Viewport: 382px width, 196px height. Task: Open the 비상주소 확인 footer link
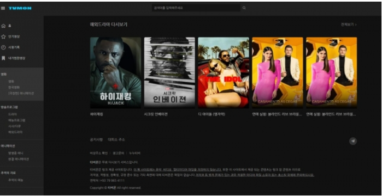pos(99,153)
